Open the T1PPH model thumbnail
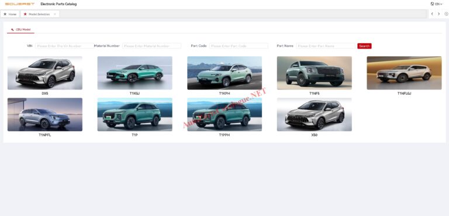The image size is (449, 216). (x=224, y=115)
